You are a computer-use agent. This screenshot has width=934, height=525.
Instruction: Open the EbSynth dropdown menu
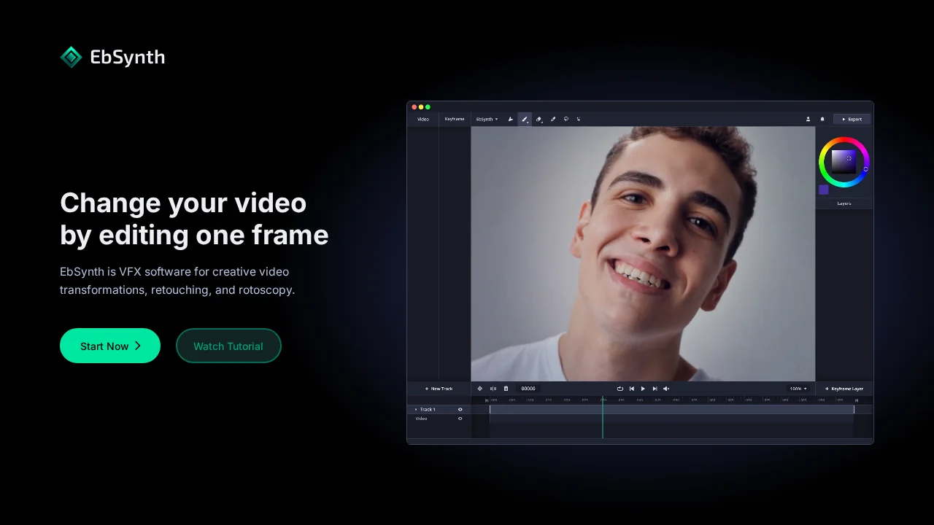(487, 119)
